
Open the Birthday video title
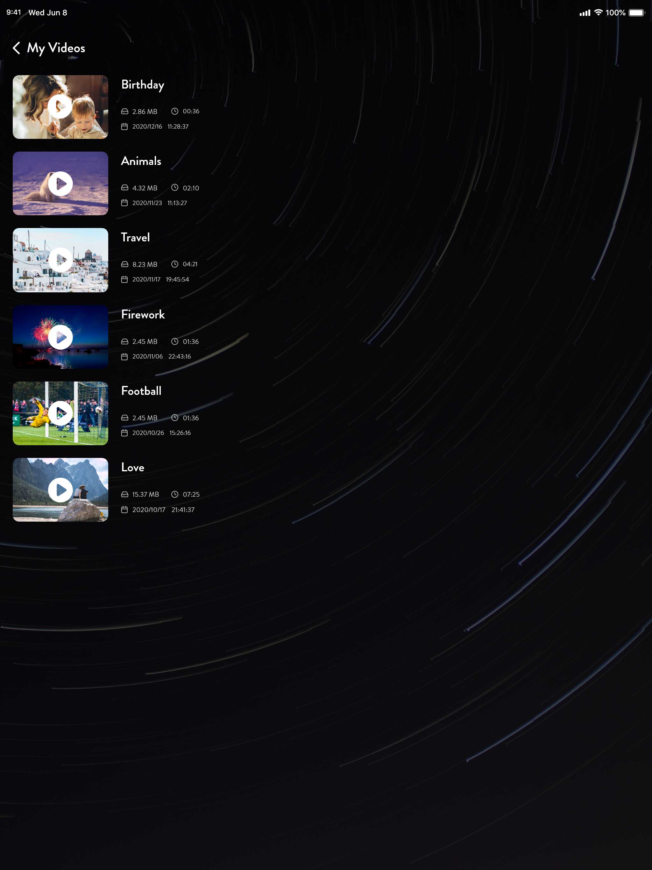point(142,85)
